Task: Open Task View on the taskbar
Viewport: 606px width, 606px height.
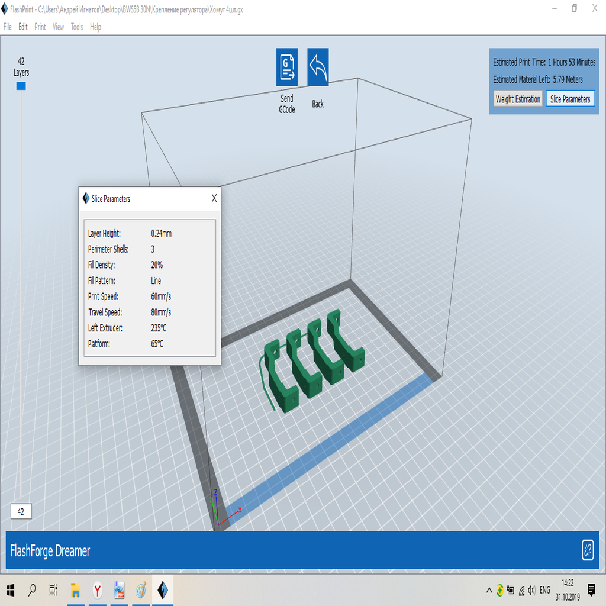Action: (x=53, y=590)
